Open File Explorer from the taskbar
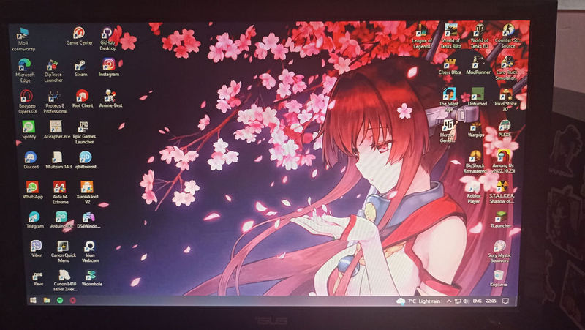This screenshot has width=585, height=330. click(x=47, y=300)
